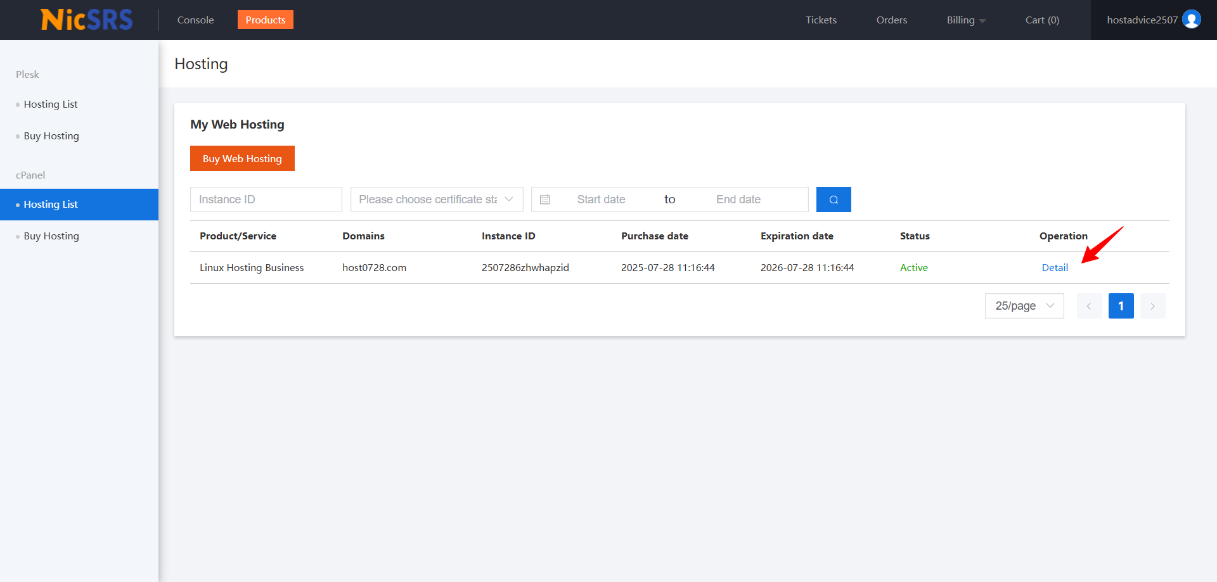Expand the Billing dropdown menu

click(966, 20)
